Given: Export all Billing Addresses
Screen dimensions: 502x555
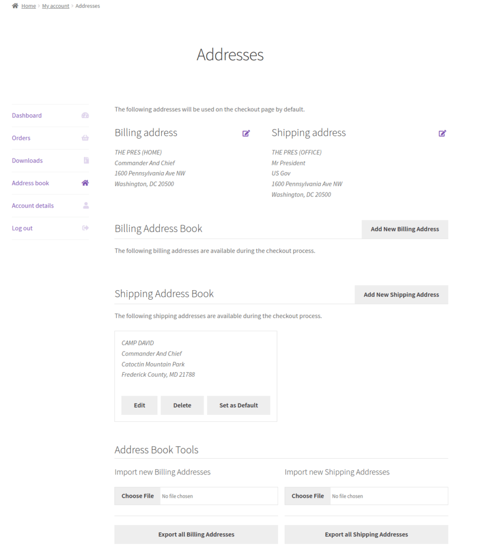Looking at the screenshot, I should point(196,534).
